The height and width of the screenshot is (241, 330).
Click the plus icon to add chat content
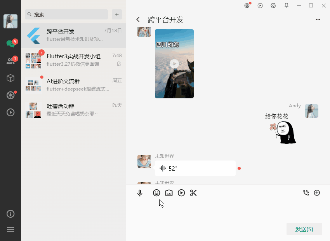coord(317,192)
